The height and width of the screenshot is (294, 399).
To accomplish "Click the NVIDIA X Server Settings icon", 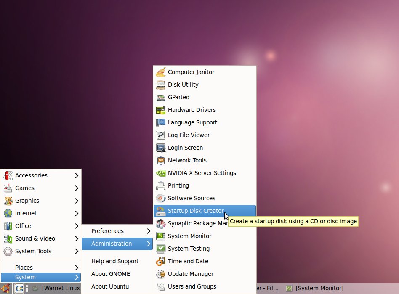I will 160,173.
